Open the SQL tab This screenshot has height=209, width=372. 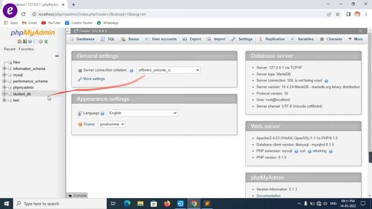108,39
